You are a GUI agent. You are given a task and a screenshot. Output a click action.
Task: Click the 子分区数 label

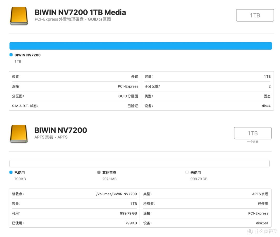(x=152, y=86)
